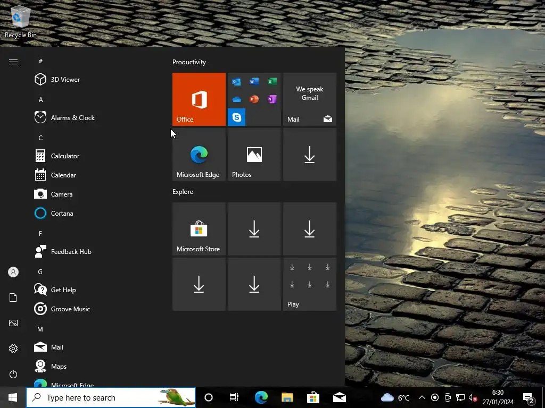Open the network tray icon
This screenshot has height=408, width=545.
pos(460,397)
